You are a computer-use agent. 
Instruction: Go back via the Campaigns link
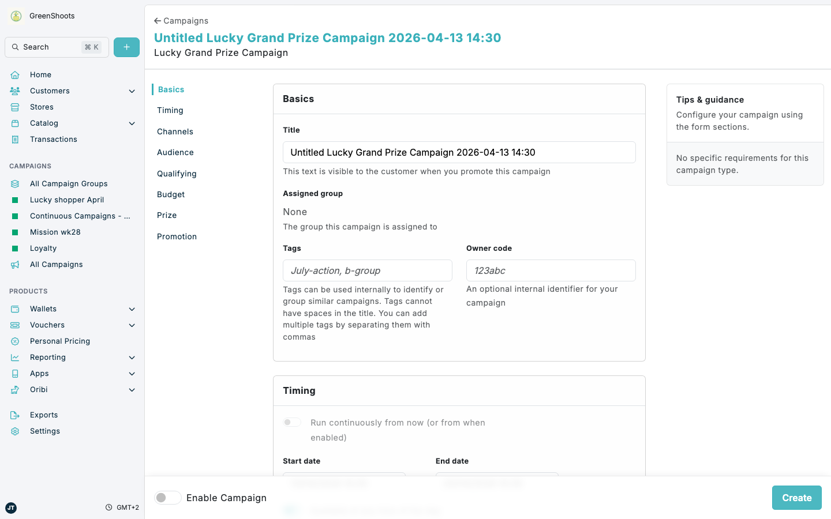(181, 21)
